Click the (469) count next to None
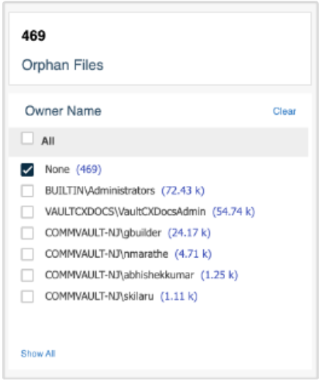 click(x=89, y=169)
